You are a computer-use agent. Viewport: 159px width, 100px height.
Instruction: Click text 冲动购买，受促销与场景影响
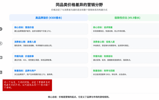click(105, 46)
